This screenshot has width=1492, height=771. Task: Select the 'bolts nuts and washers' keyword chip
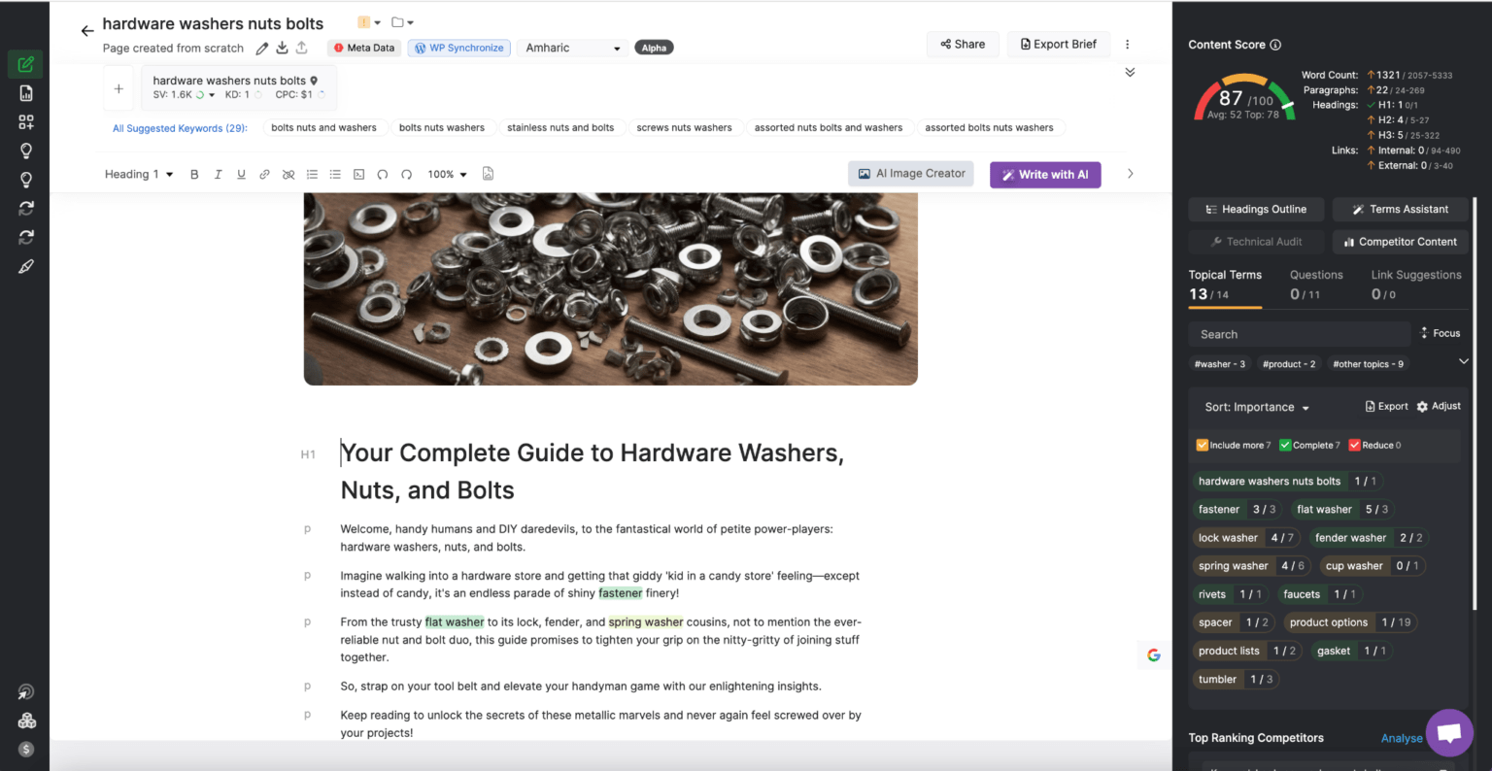[324, 127]
